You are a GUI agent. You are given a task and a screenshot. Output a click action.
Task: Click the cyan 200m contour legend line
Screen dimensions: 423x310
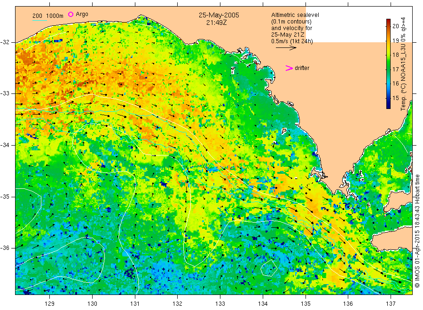[x=39, y=20]
